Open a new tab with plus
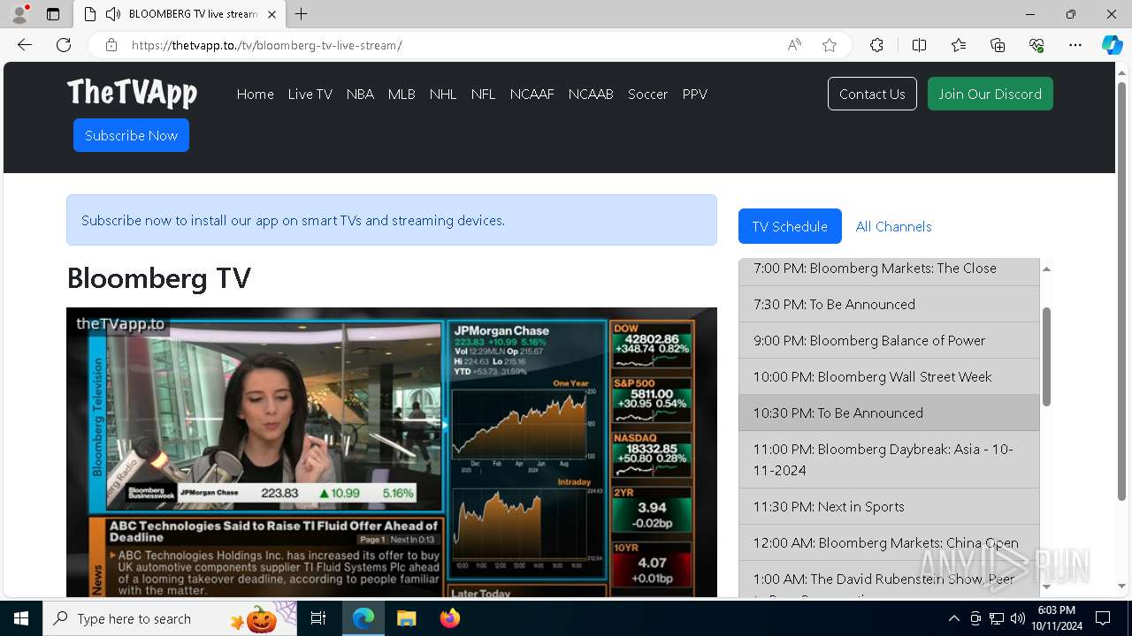The height and width of the screenshot is (636, 1132). pyautogui.click(x=302, y=14)
